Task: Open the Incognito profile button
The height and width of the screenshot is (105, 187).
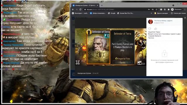Action: point(176,10)
